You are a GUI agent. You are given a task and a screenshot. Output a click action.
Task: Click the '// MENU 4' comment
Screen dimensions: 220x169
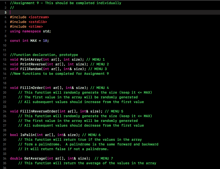click(100, 88)
